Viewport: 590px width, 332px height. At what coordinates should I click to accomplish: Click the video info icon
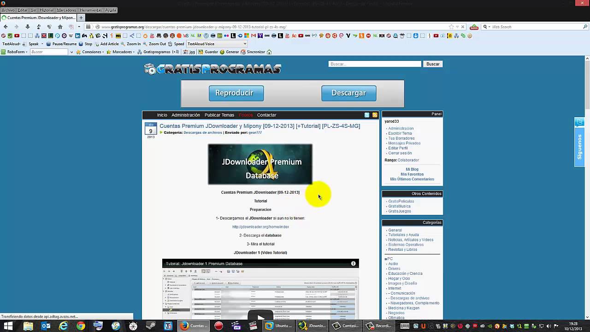click(354, 264)
